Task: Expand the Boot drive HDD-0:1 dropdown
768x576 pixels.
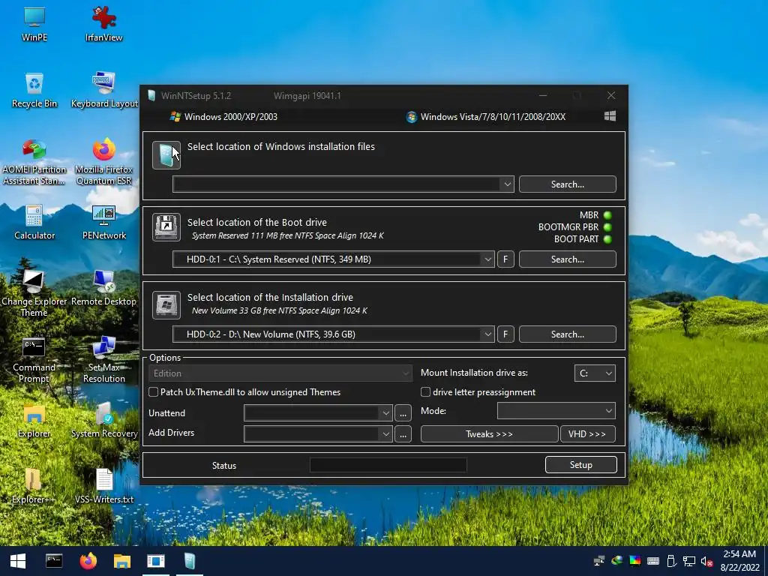Action: [487, 259]
